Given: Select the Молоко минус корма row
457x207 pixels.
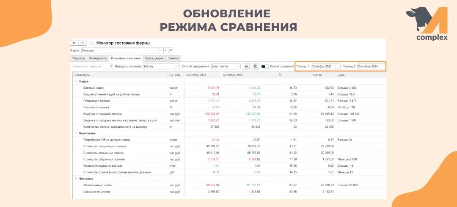Looking at the screenshot, I should pos(229,185).
